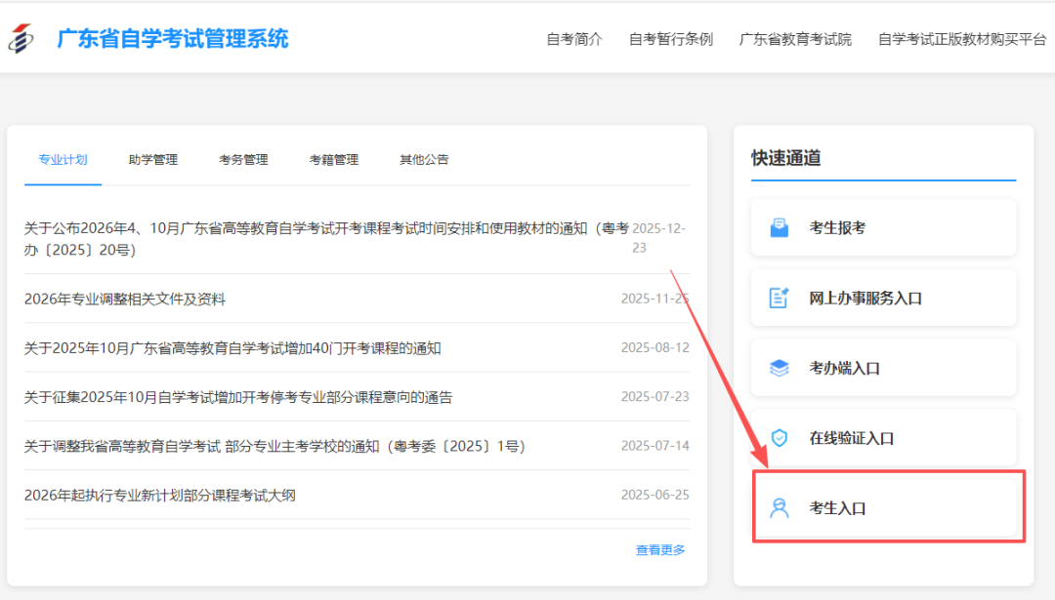
Task: Click the 考生报考 envelope icon
Action: (780, 227)
